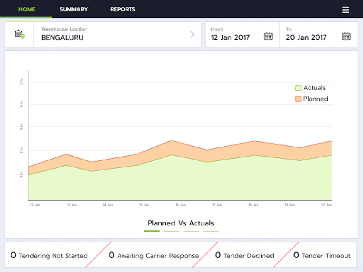Open the To date calendar icon
Viewport: 363px width, 272px height.
tap(346, 36)
